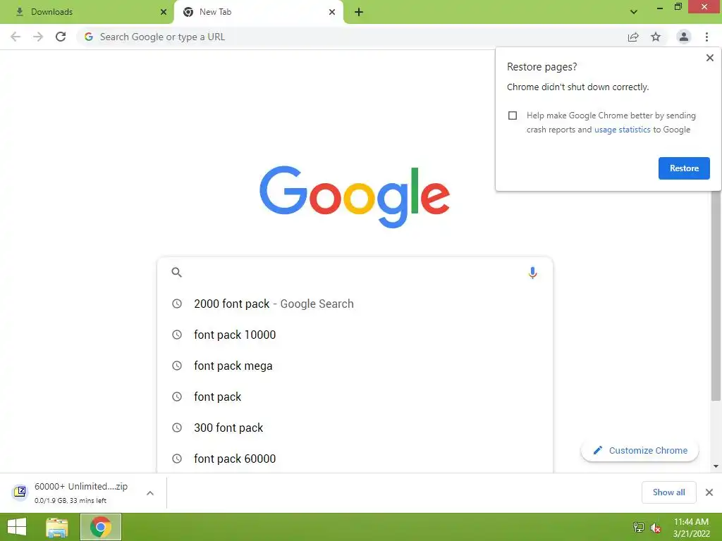722x541 pixels.
Task: Open the Chrome profile avatar menu
Action: (684, 37)
